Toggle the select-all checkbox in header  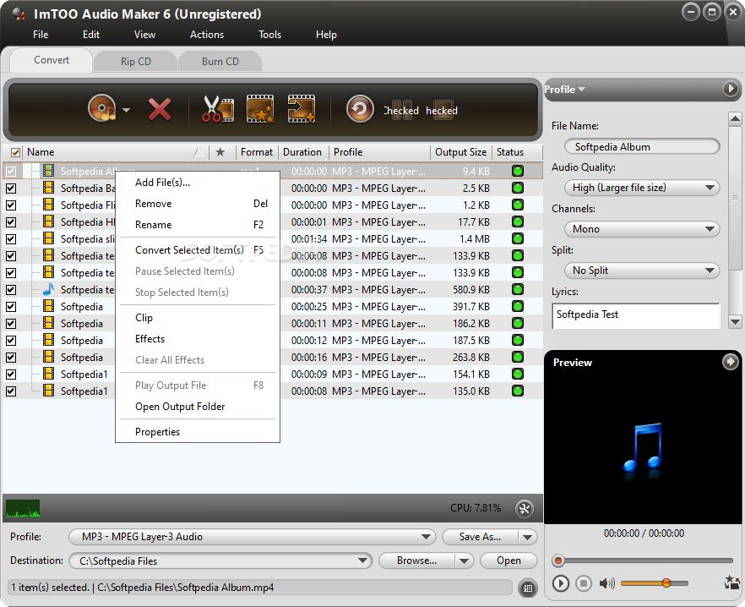click(x=16, y=152)
